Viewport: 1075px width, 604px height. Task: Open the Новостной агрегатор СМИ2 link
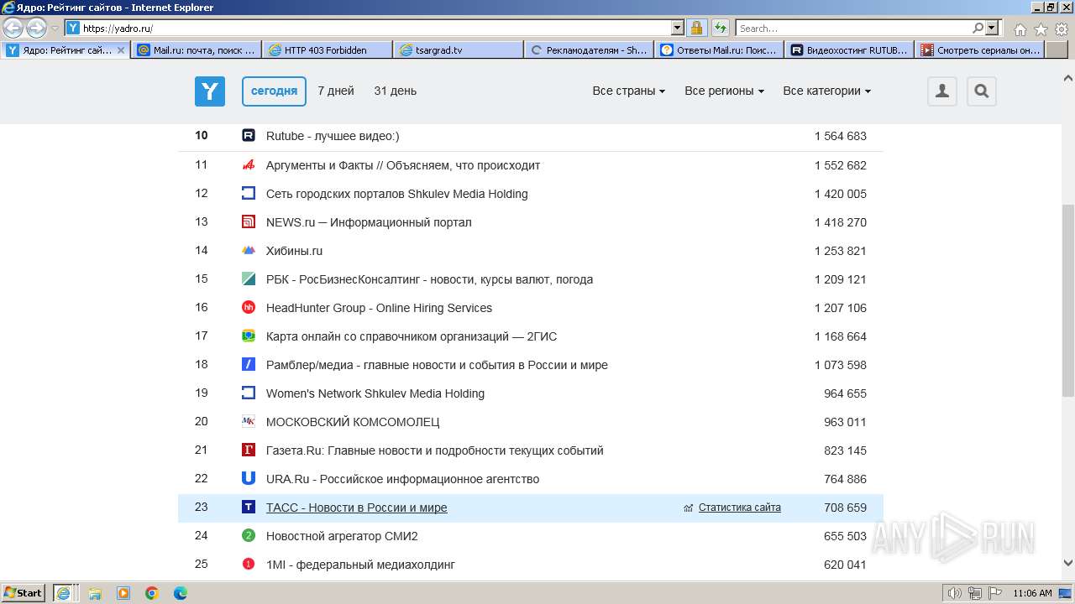pyautogui.click(x=342, y=536)
